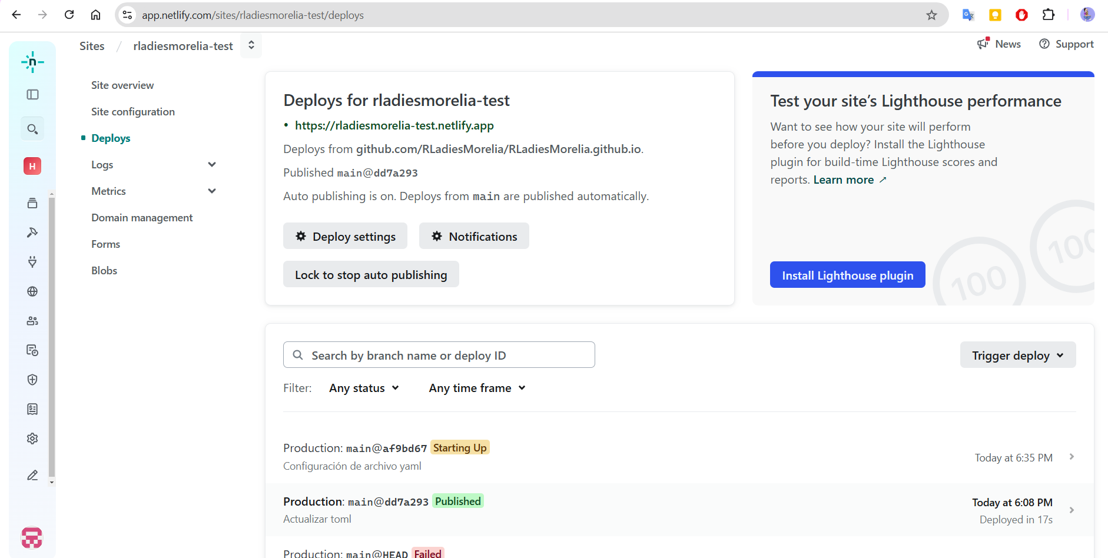Image resolution: width=1108 pixels, height=558 pixels.
Task: Open rladiesmorelia-test.netlify.app link
Action: point(394,125)
